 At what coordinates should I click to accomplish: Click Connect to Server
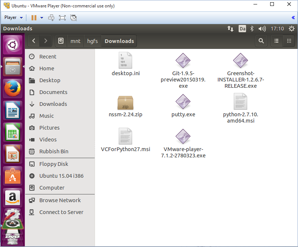61,212
